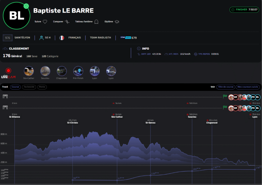Screen dimensions: 262x185
Task: Click the red LiveCam record icon
Action: [x=8, y=70]
